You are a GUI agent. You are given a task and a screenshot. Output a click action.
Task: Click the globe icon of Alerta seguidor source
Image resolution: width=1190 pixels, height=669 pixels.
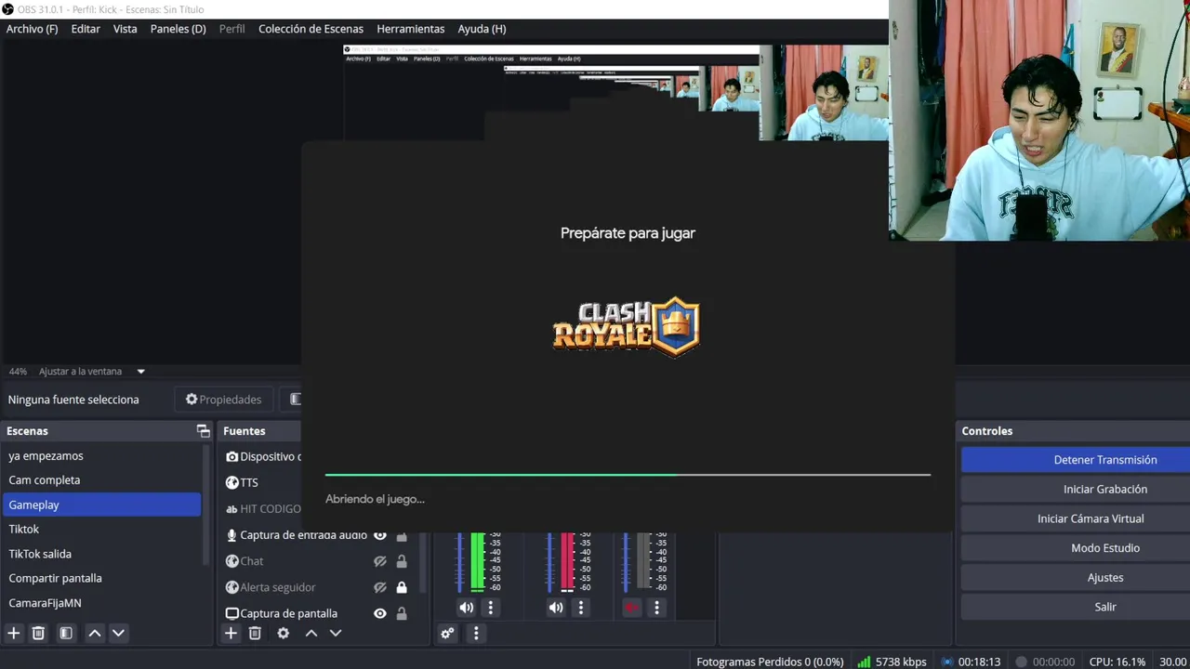coord(232,587)
